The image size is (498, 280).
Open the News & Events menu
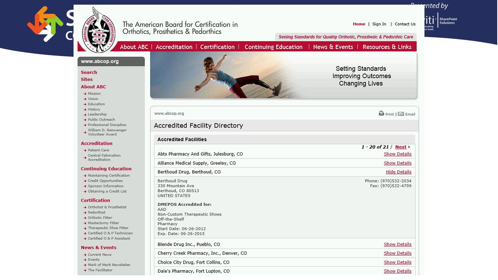point(333,47)
